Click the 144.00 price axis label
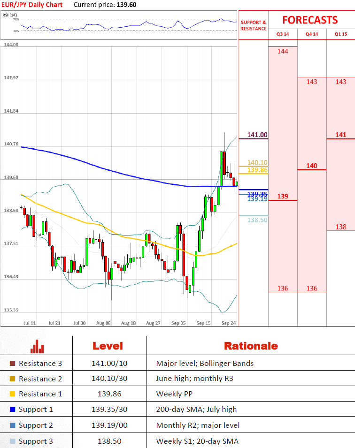The height and width of the screenshot is (448, 355). [x=11, y=45]
